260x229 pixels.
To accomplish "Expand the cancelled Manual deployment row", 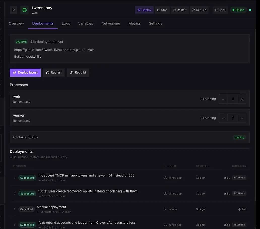I will click(15, 209).
